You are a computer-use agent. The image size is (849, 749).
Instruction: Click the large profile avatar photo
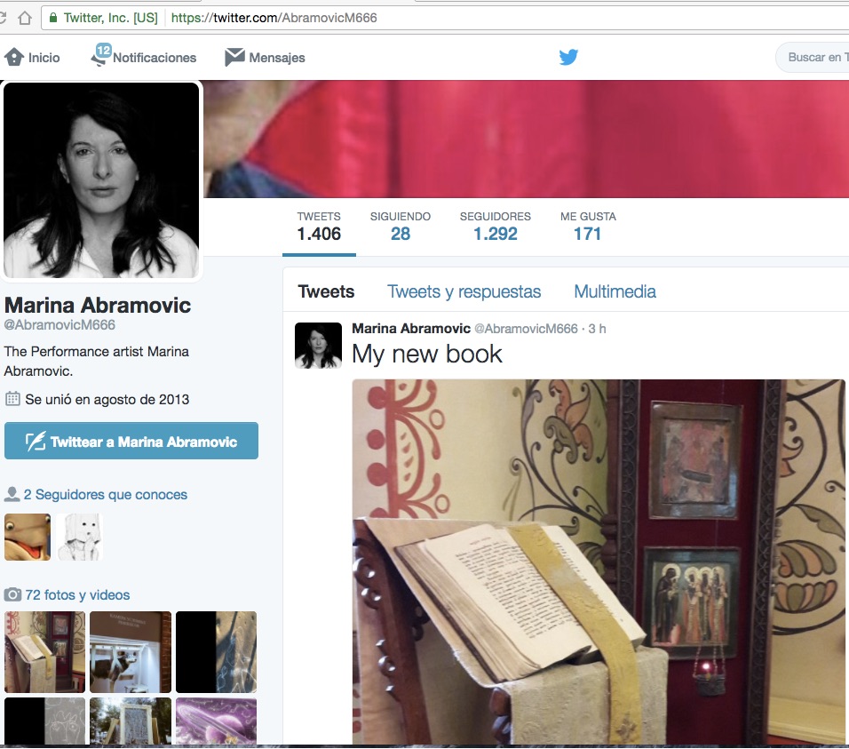coord(102,179)
